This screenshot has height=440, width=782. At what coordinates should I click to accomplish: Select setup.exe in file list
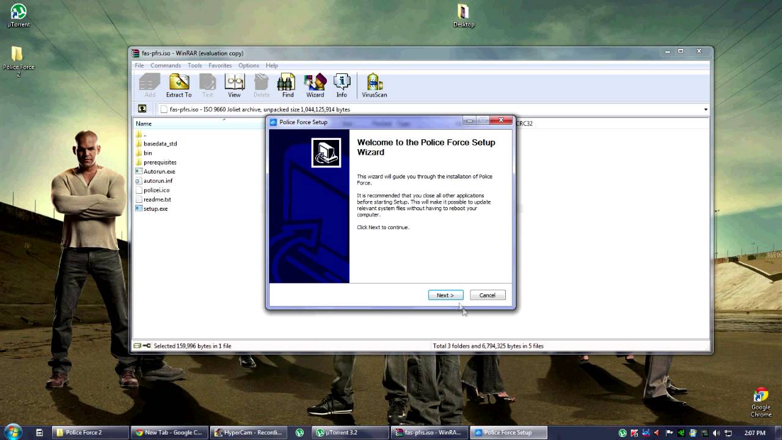tap(152, 208)
